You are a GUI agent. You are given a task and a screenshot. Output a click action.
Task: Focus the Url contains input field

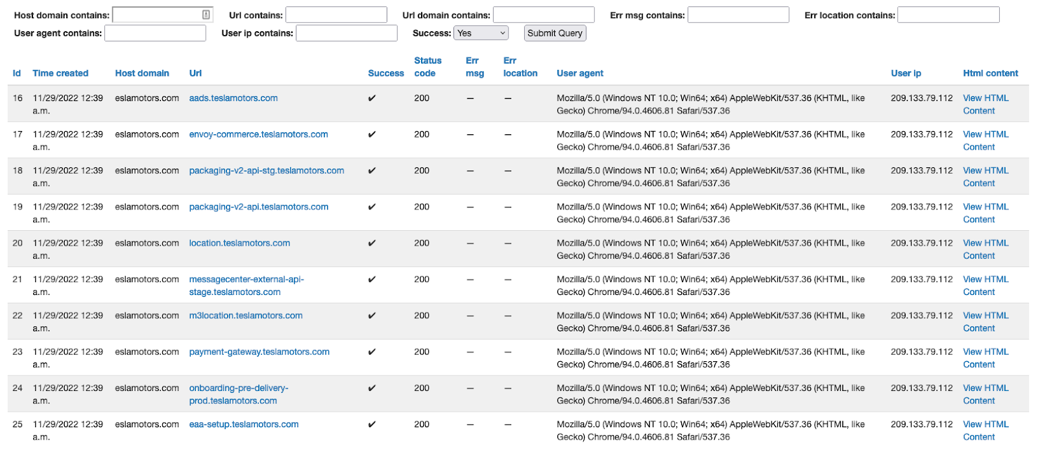(x=336, y=15)
